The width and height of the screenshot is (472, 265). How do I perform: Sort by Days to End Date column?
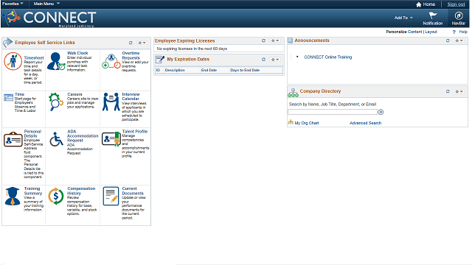[245, 70]
